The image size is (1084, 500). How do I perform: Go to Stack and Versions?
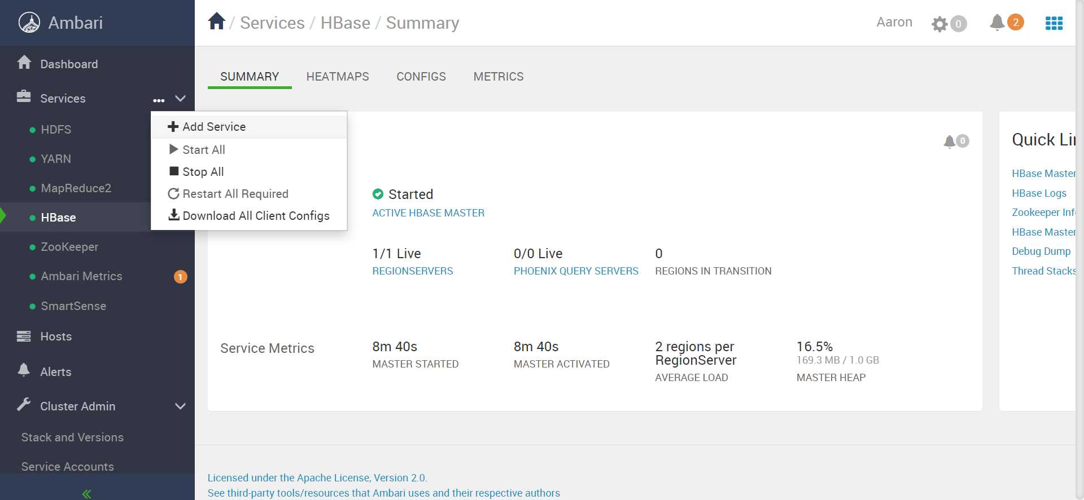pos(72,437)
